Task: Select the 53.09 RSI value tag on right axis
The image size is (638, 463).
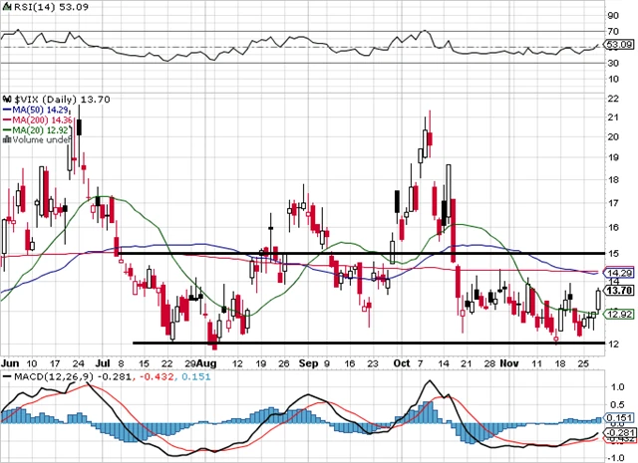Action: tap(620, 45)
